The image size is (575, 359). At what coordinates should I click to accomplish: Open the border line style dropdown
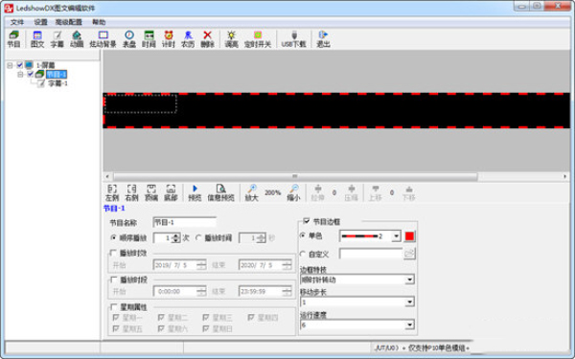click(396, 236)
